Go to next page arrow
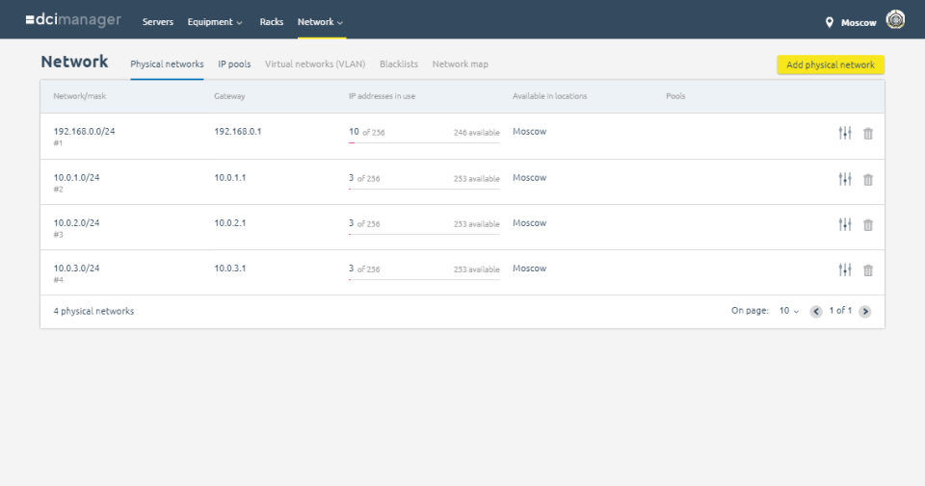 point(865,311)
